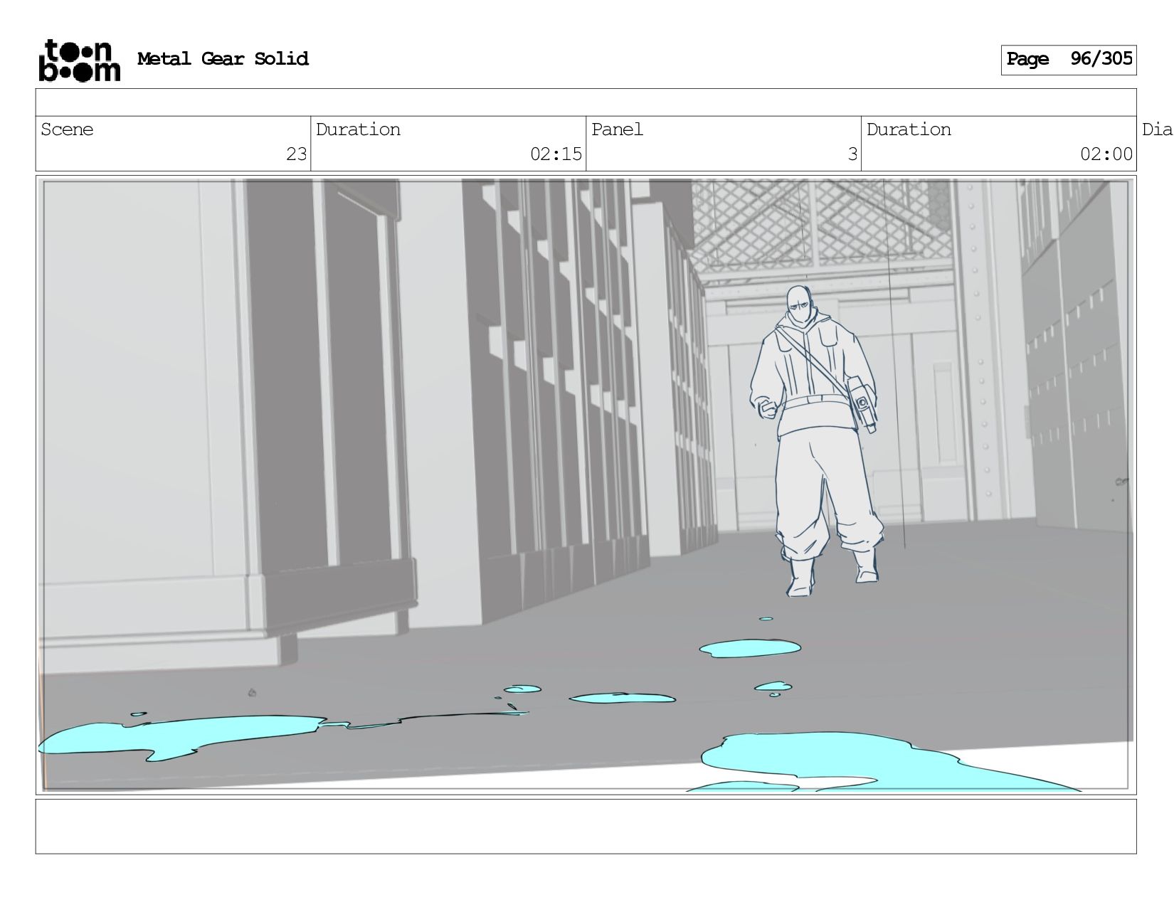Click the 'Duration' label beside Panel
1174x907 pixels.
click(x=909, y=129)
